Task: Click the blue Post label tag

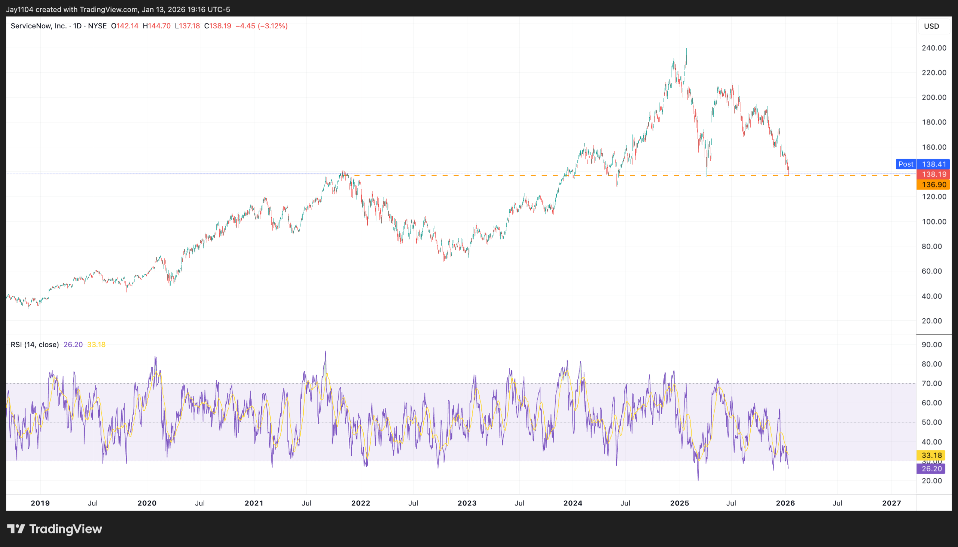Action: pyautogui.click(x=905, y=164)
